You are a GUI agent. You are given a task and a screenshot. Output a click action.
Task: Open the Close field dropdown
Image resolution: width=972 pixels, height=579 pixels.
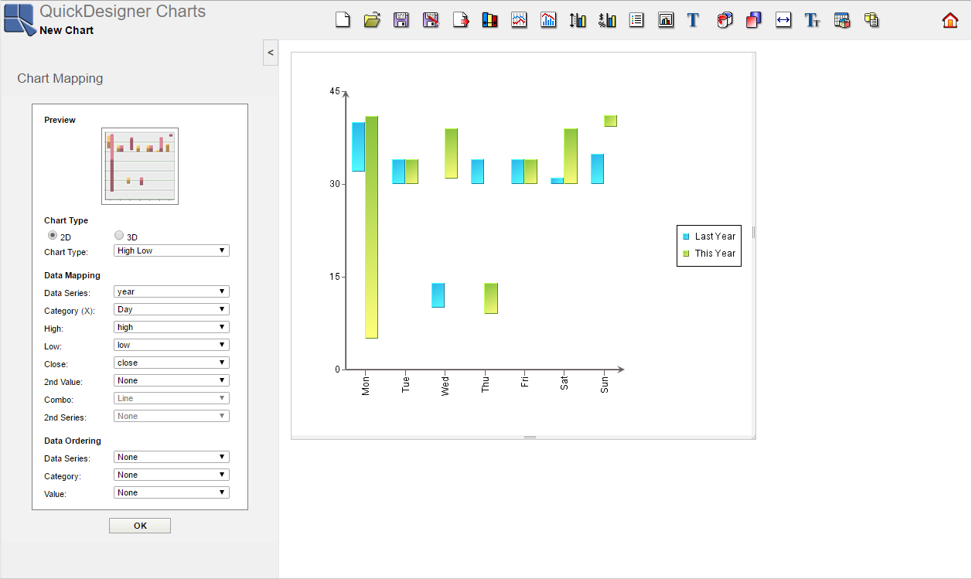tap(172, 363)
